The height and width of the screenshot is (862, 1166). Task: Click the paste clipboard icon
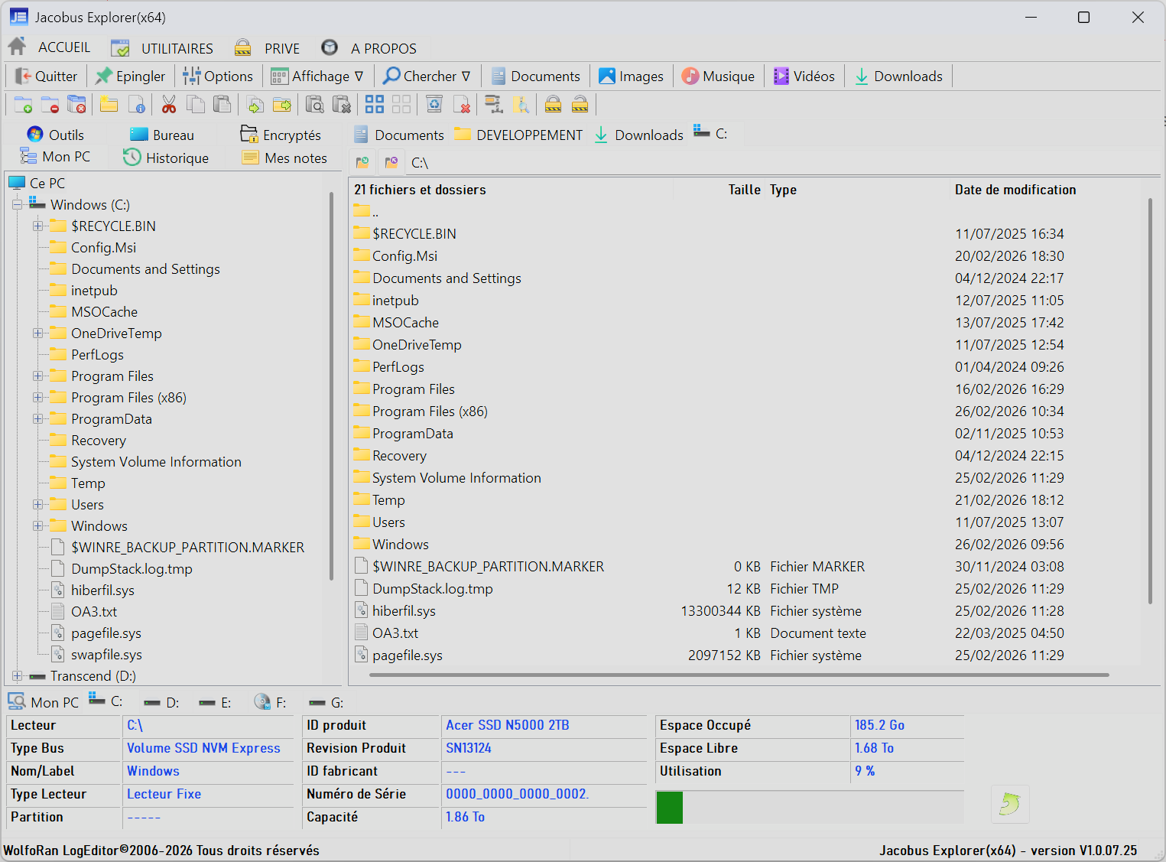click(x=222, y=104)
